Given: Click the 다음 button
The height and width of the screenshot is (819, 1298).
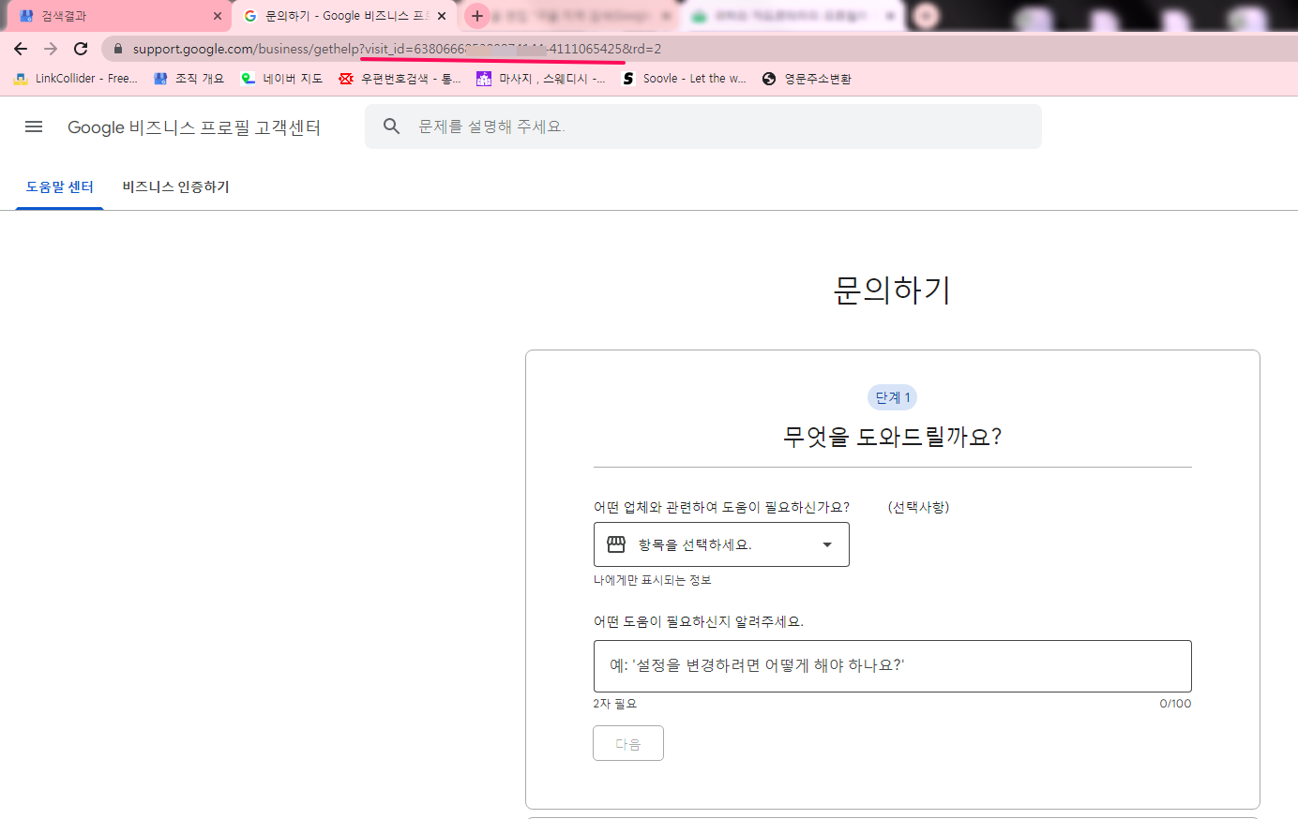Looking at the screenshot, I should tap(627, 742).
